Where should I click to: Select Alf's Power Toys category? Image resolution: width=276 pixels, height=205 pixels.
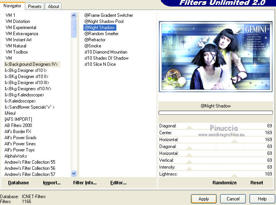point(20,150)
